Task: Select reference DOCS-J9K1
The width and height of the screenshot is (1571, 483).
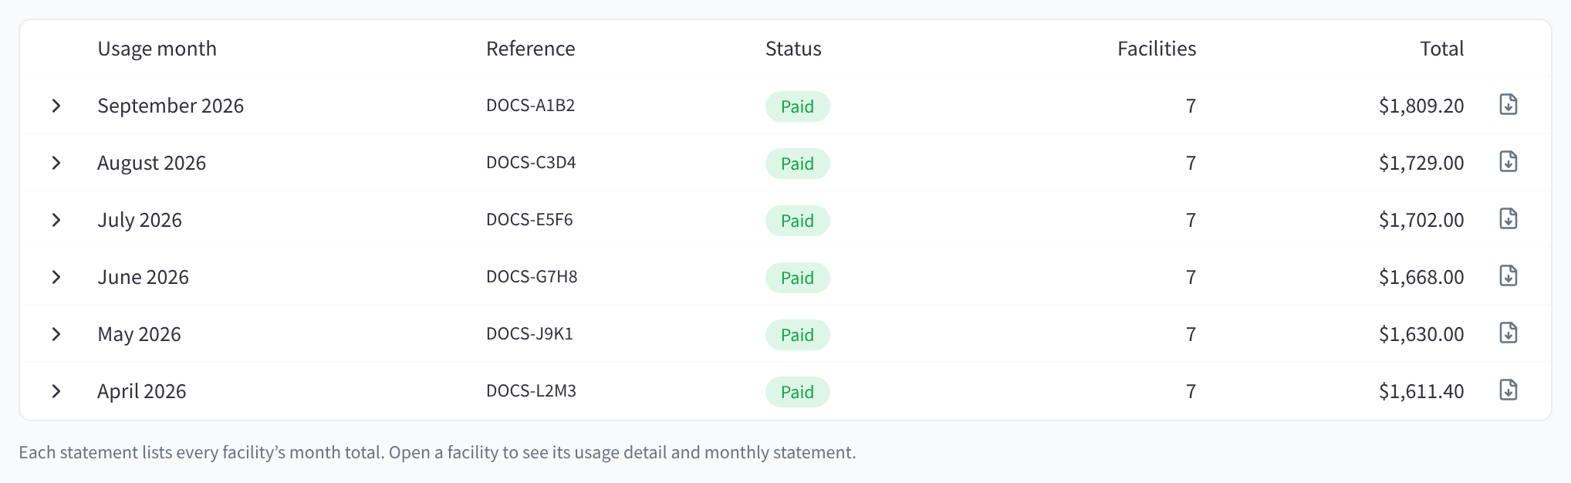Action: coord(529,334)
